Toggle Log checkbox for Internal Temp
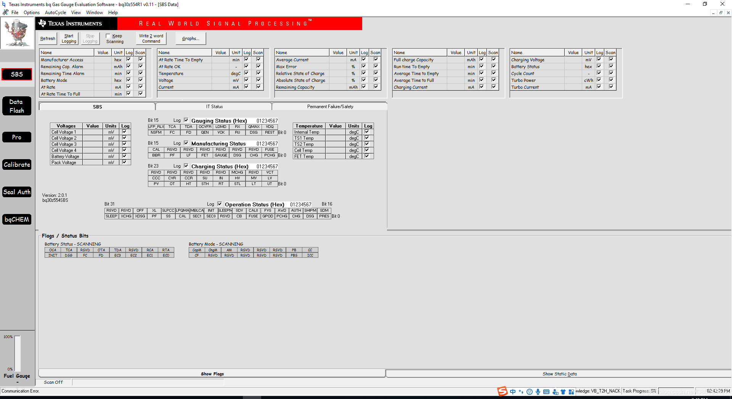Viewport: 732px width, 399px height. coord(367,132)
